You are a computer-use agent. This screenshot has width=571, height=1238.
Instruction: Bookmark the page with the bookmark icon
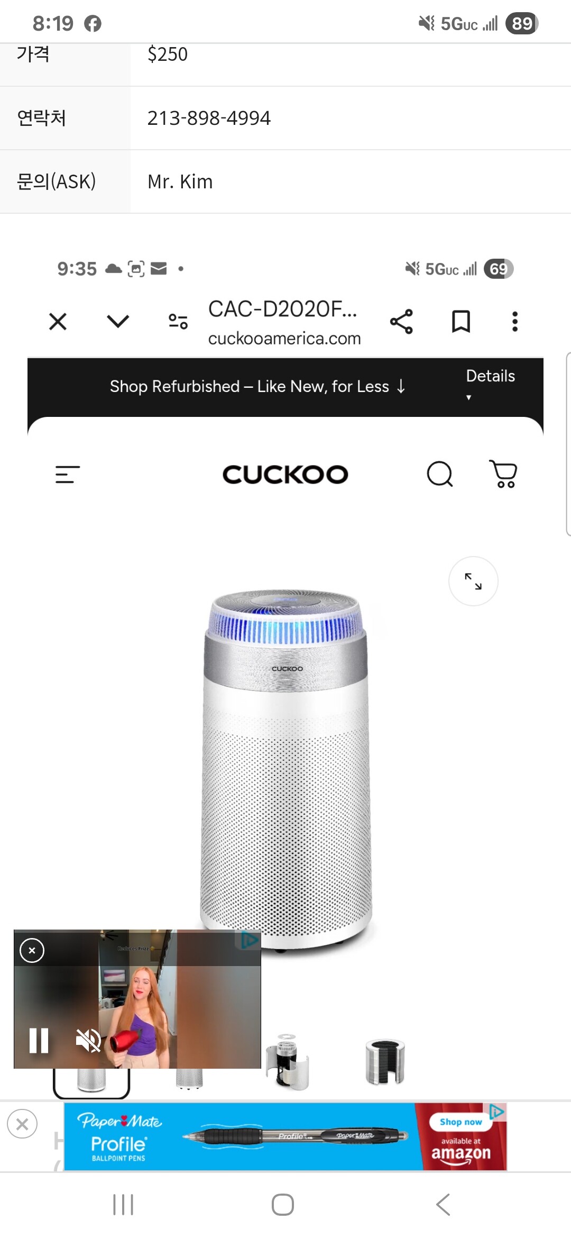pyautogui.click(x=461, y=321)
